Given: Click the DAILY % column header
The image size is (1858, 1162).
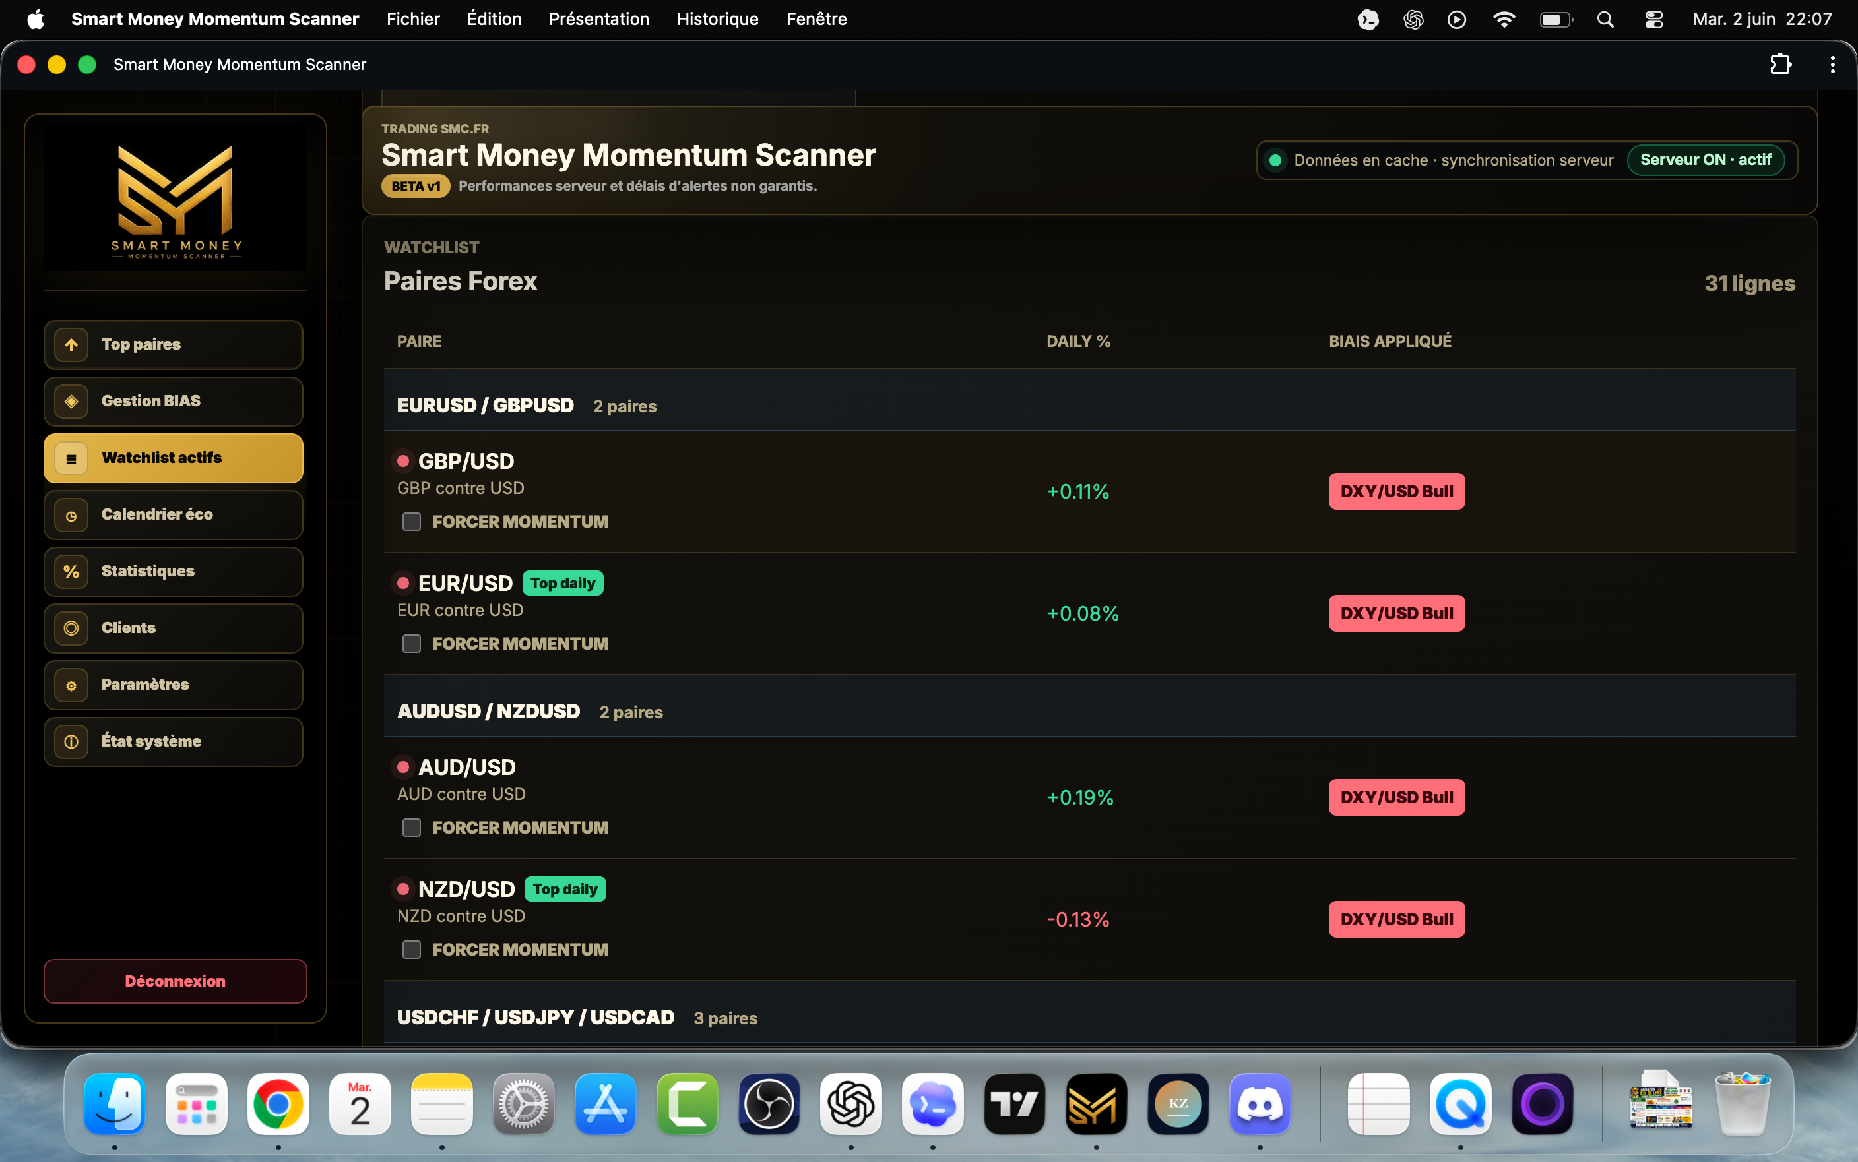Looking at the screenshot, I should tap(1079, 341).
